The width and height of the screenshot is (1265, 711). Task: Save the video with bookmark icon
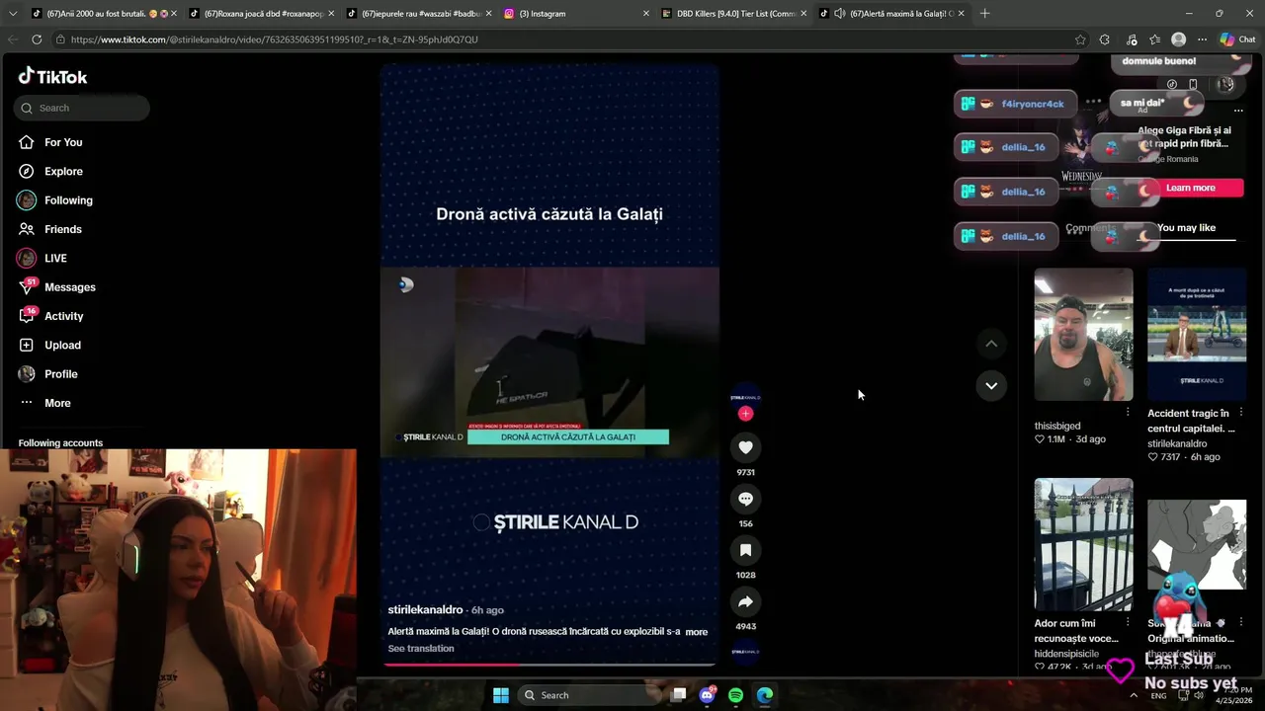coord(746,550)
